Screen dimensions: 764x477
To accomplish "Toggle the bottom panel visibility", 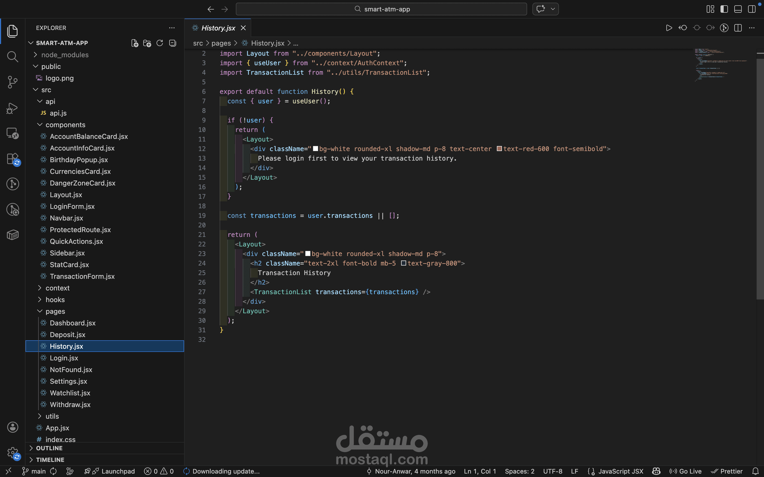I will (x=738, y=9).
